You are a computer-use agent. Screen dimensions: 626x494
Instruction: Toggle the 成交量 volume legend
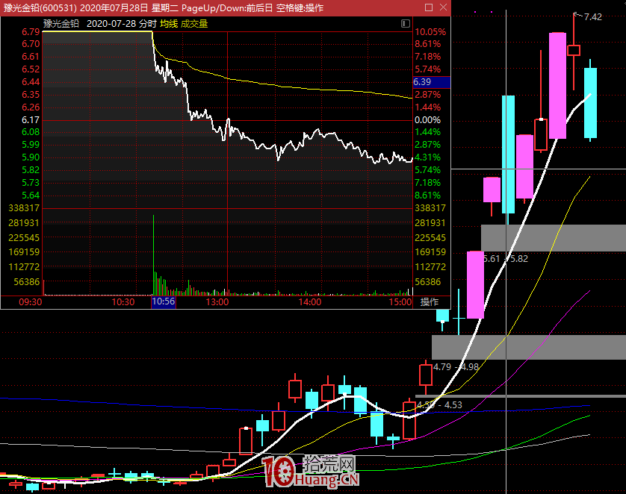click(x=194, y=24)
